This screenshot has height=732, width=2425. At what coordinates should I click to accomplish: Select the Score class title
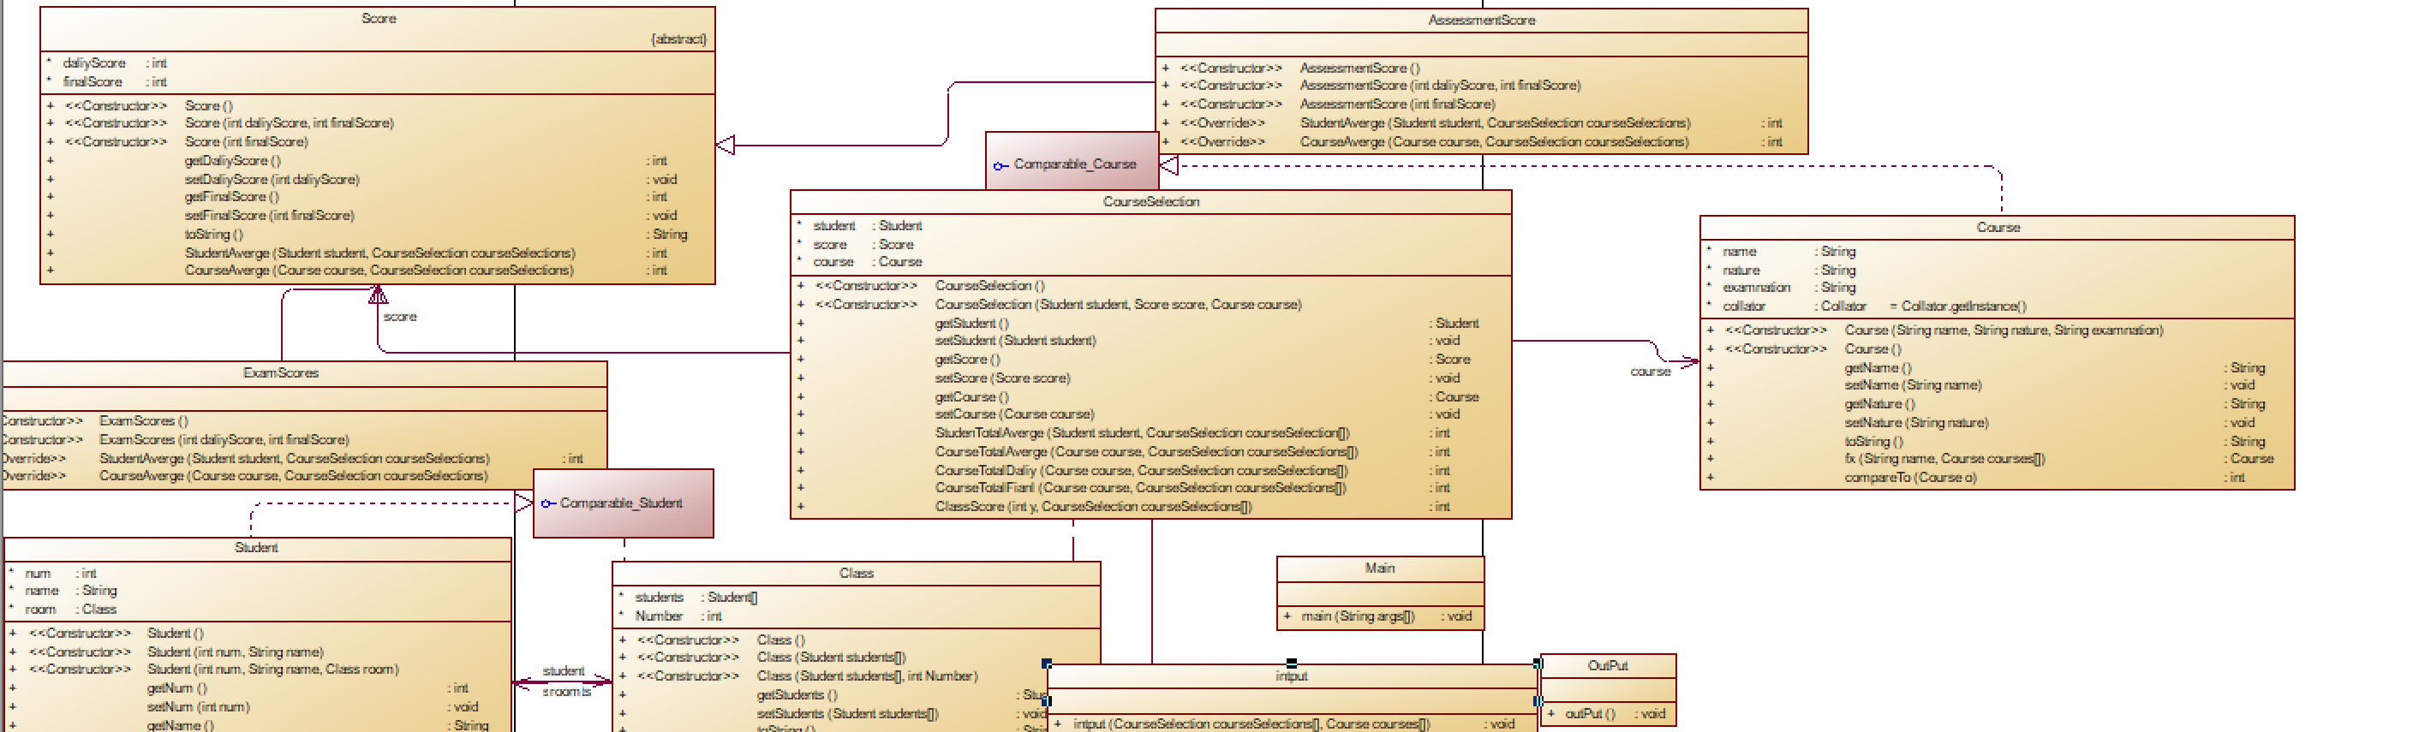pyautogui.click(x=379, y=19)
